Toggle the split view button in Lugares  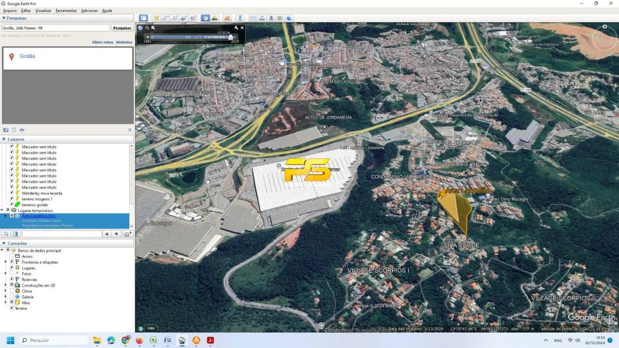coord(15,234)
